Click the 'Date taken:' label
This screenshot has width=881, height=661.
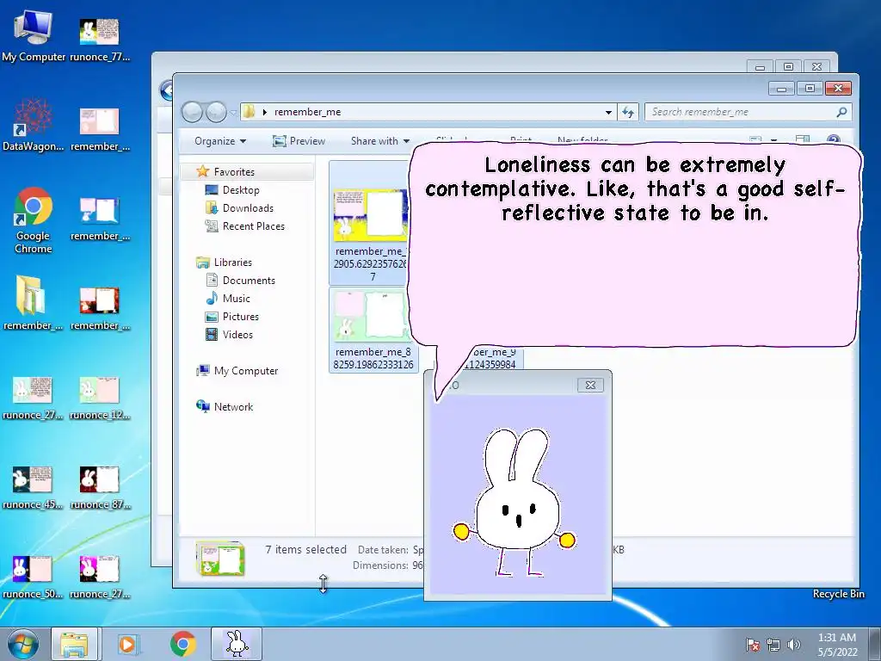tap(383, 550)
